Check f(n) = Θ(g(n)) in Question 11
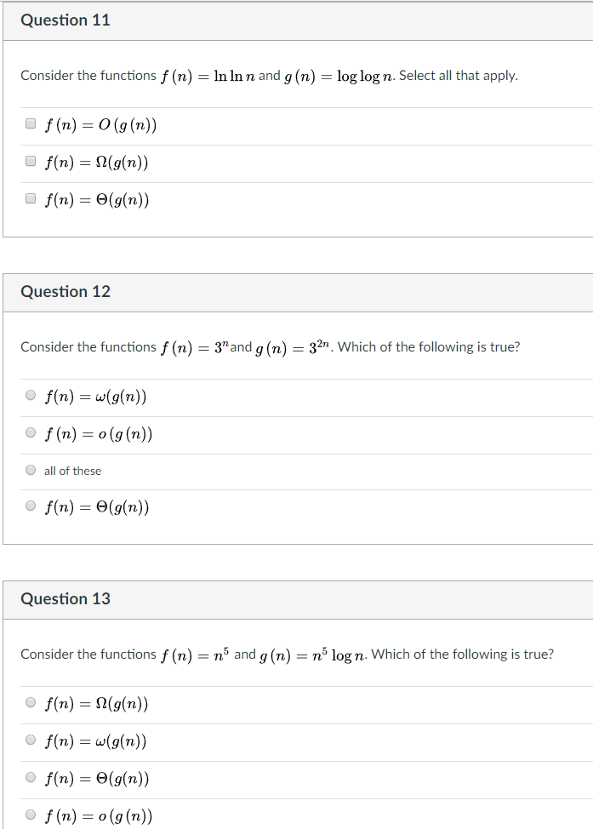The image size is (593, 829). click(x=30, y=197)
